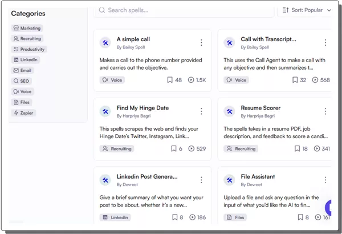Filter by Productivity category

click(x=29, y=50)
